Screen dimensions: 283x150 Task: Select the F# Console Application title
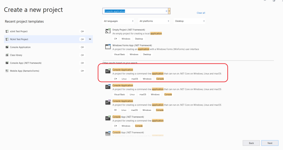(123, 101)
